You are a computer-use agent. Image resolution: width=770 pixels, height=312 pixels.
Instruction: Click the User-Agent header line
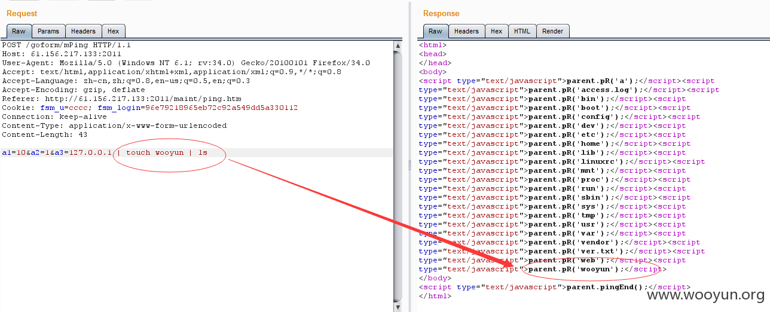[x=186, y=63]
